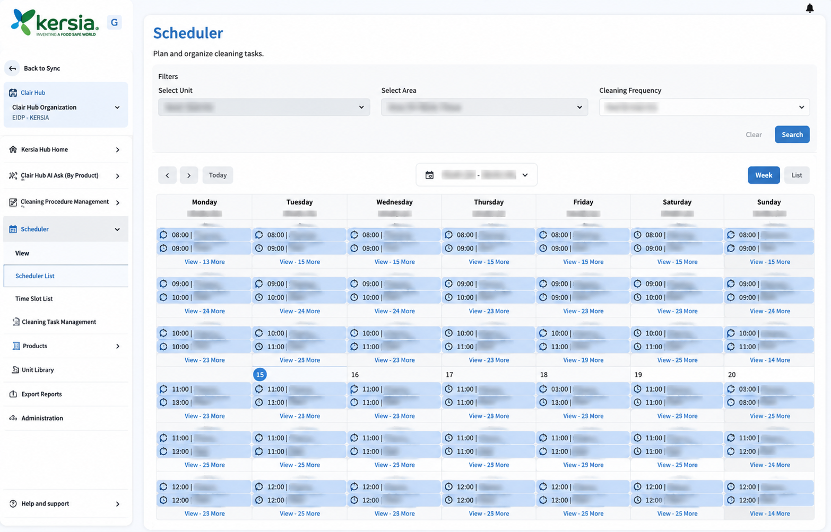Click the Scheduler calendar icon in sidebar
The image size is (831, 532).
[x=13, y=229]
